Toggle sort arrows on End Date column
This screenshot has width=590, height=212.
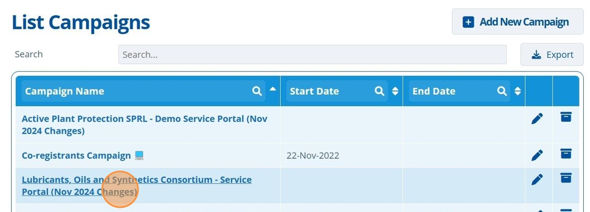point(518,91)
